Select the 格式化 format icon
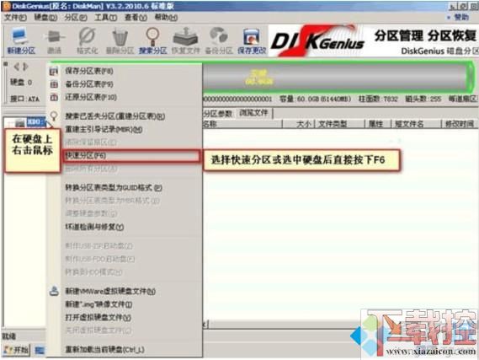Image resolution: width=479 pixels, height=360 pixels. tap(87, 40)
